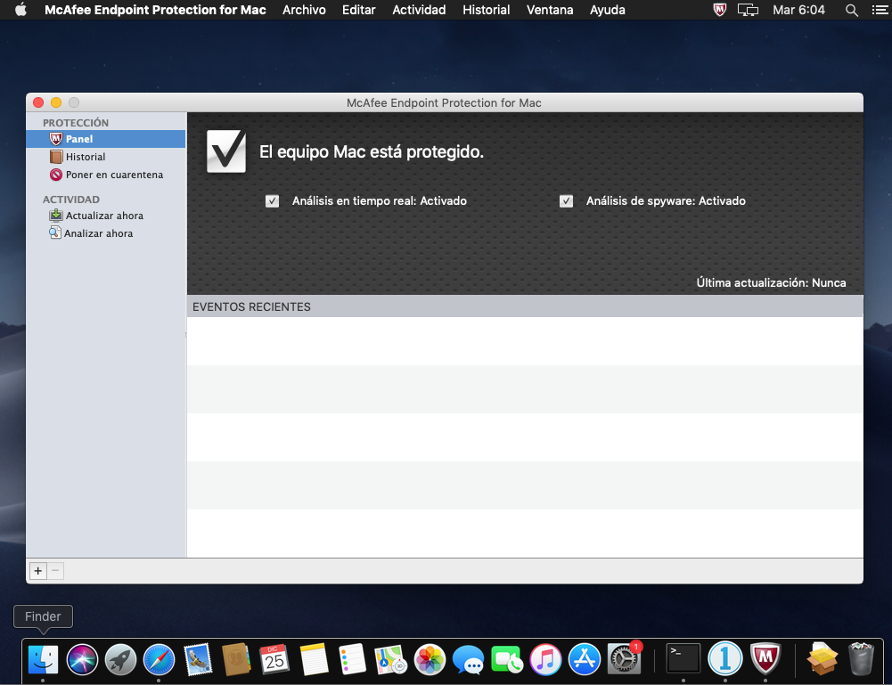This screenshot has height=685, width=892.
Task: Click the magnifier document icon beside Analizar
Action: tap(55, 232)
